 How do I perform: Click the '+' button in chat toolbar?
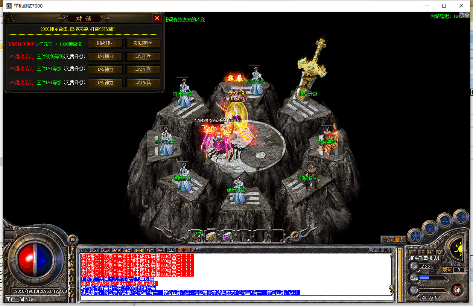[184, 250]
